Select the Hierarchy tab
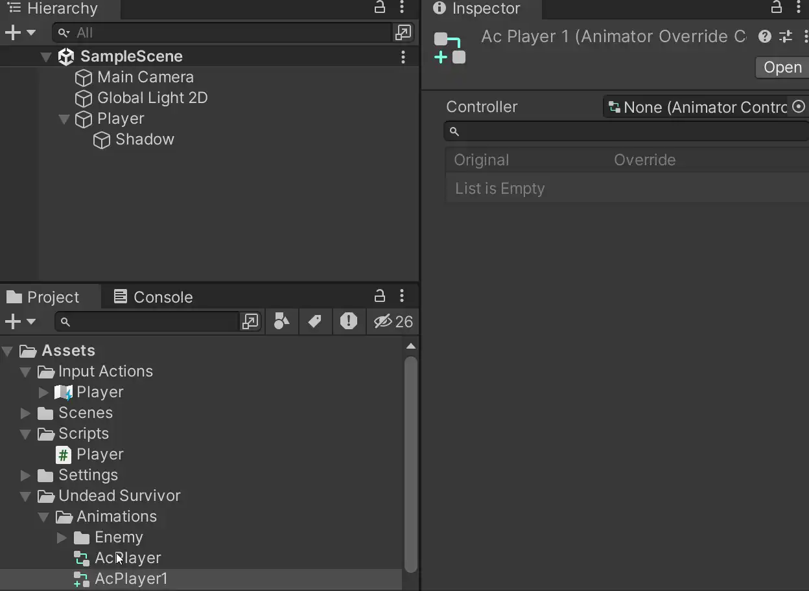Image resolution: width=809 pixels, height=591 pixels. pyautogui.click(x=60, y=8)
